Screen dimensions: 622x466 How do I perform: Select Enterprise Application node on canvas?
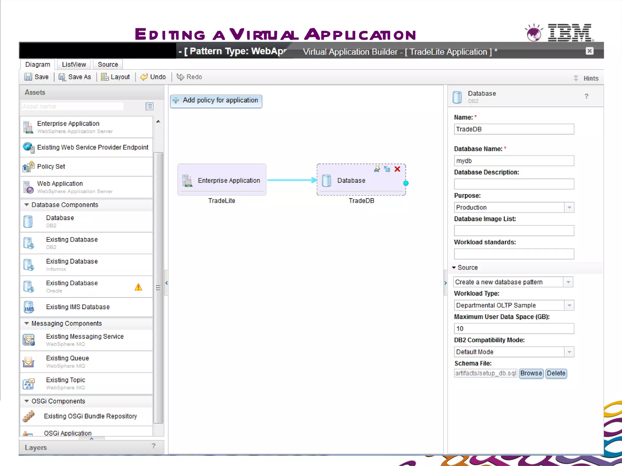coord(222,180)
